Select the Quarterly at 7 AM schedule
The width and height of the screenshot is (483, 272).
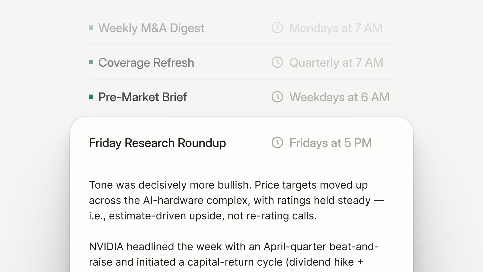[336, 63]
